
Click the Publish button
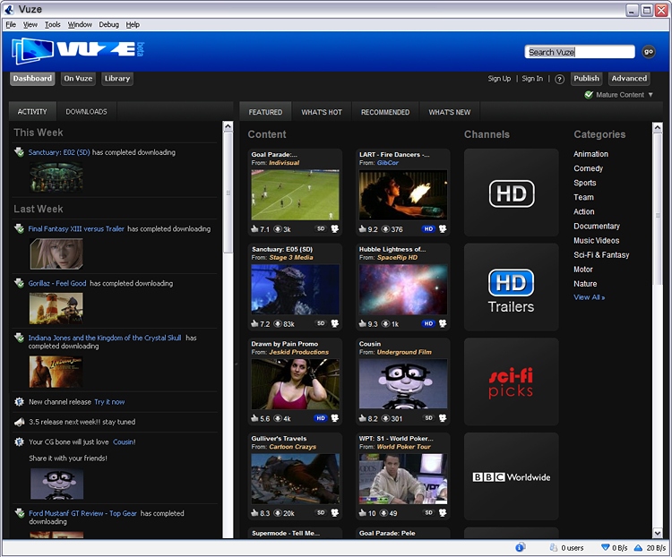coord(586,79)
